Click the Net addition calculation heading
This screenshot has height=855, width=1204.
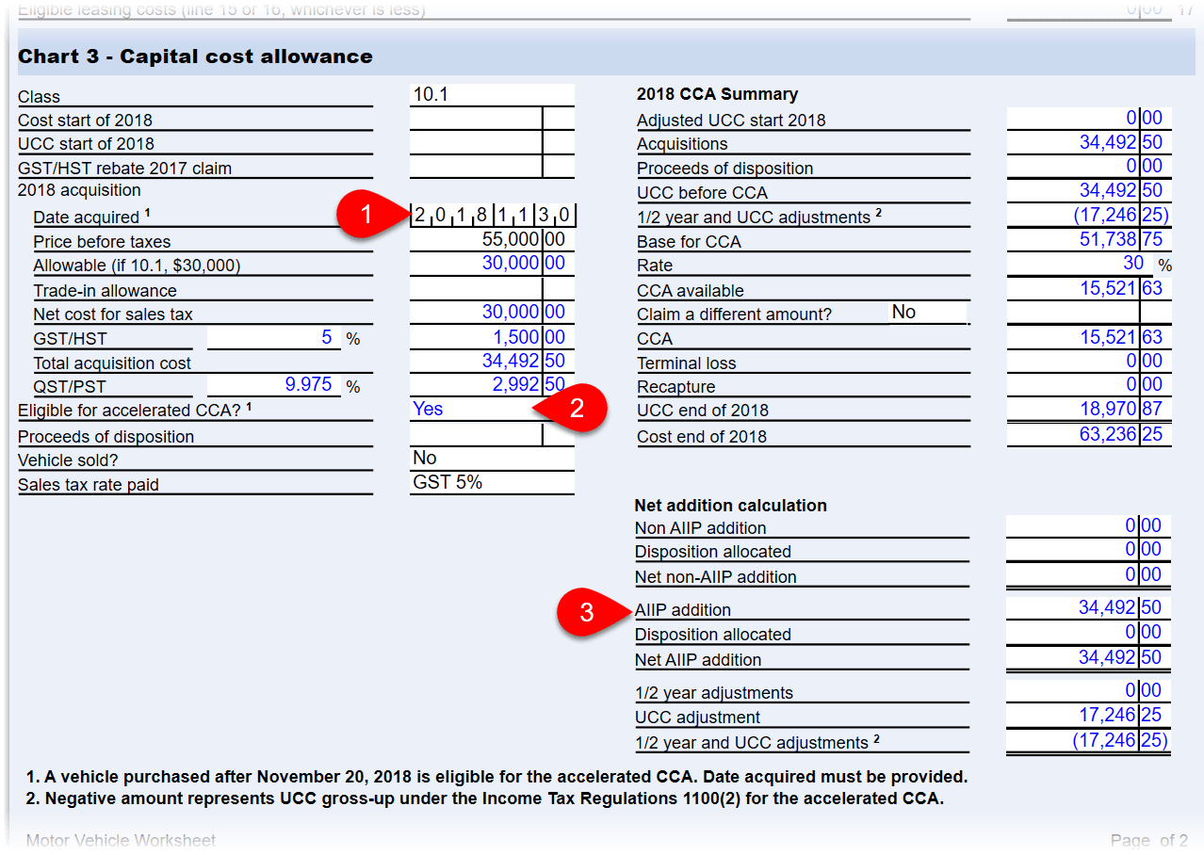click(x=731, y=506)
